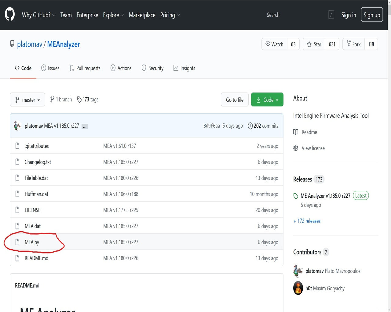The width and height of the screenshot is (391, 312).
Task: Expand the Explore menu
Action: click(x=113, y=15)
